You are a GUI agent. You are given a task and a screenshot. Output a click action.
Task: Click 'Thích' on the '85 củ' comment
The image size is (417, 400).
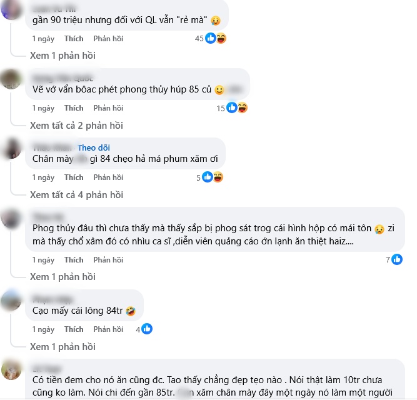(x=74, y=108)
